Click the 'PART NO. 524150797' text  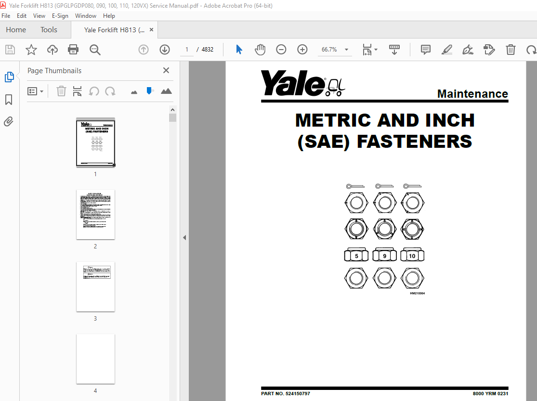285,393
